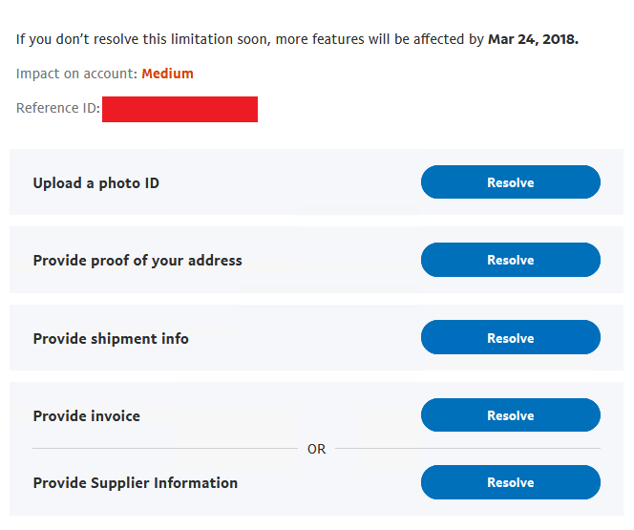
Task: Click the divider line left of "OR"
Action: click(x=164, y=448)
